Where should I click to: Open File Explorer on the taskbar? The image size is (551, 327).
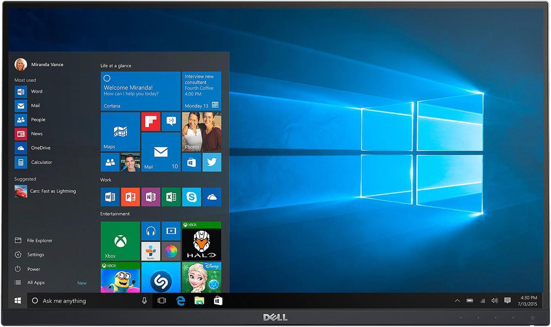(x=199, y=301)
